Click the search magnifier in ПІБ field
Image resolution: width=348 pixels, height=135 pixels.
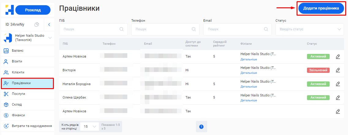tap(122, 29)
